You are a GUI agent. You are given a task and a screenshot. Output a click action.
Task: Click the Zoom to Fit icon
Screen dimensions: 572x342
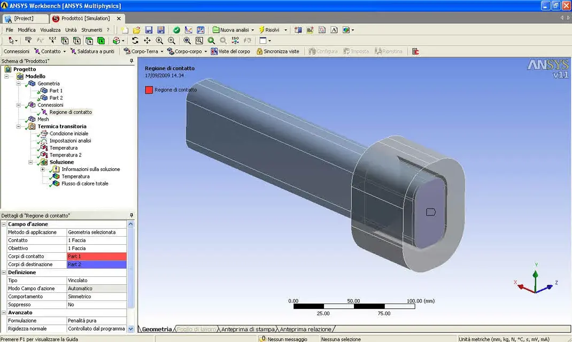[187, 41]
